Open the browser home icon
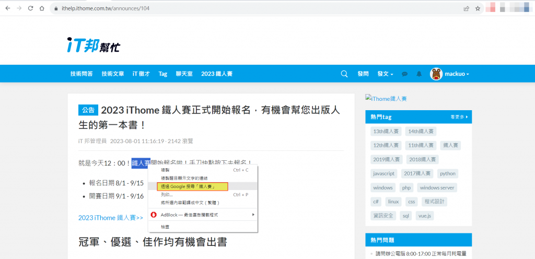The height and width of the screenshot is (259, 535). [x=42, y=8]
